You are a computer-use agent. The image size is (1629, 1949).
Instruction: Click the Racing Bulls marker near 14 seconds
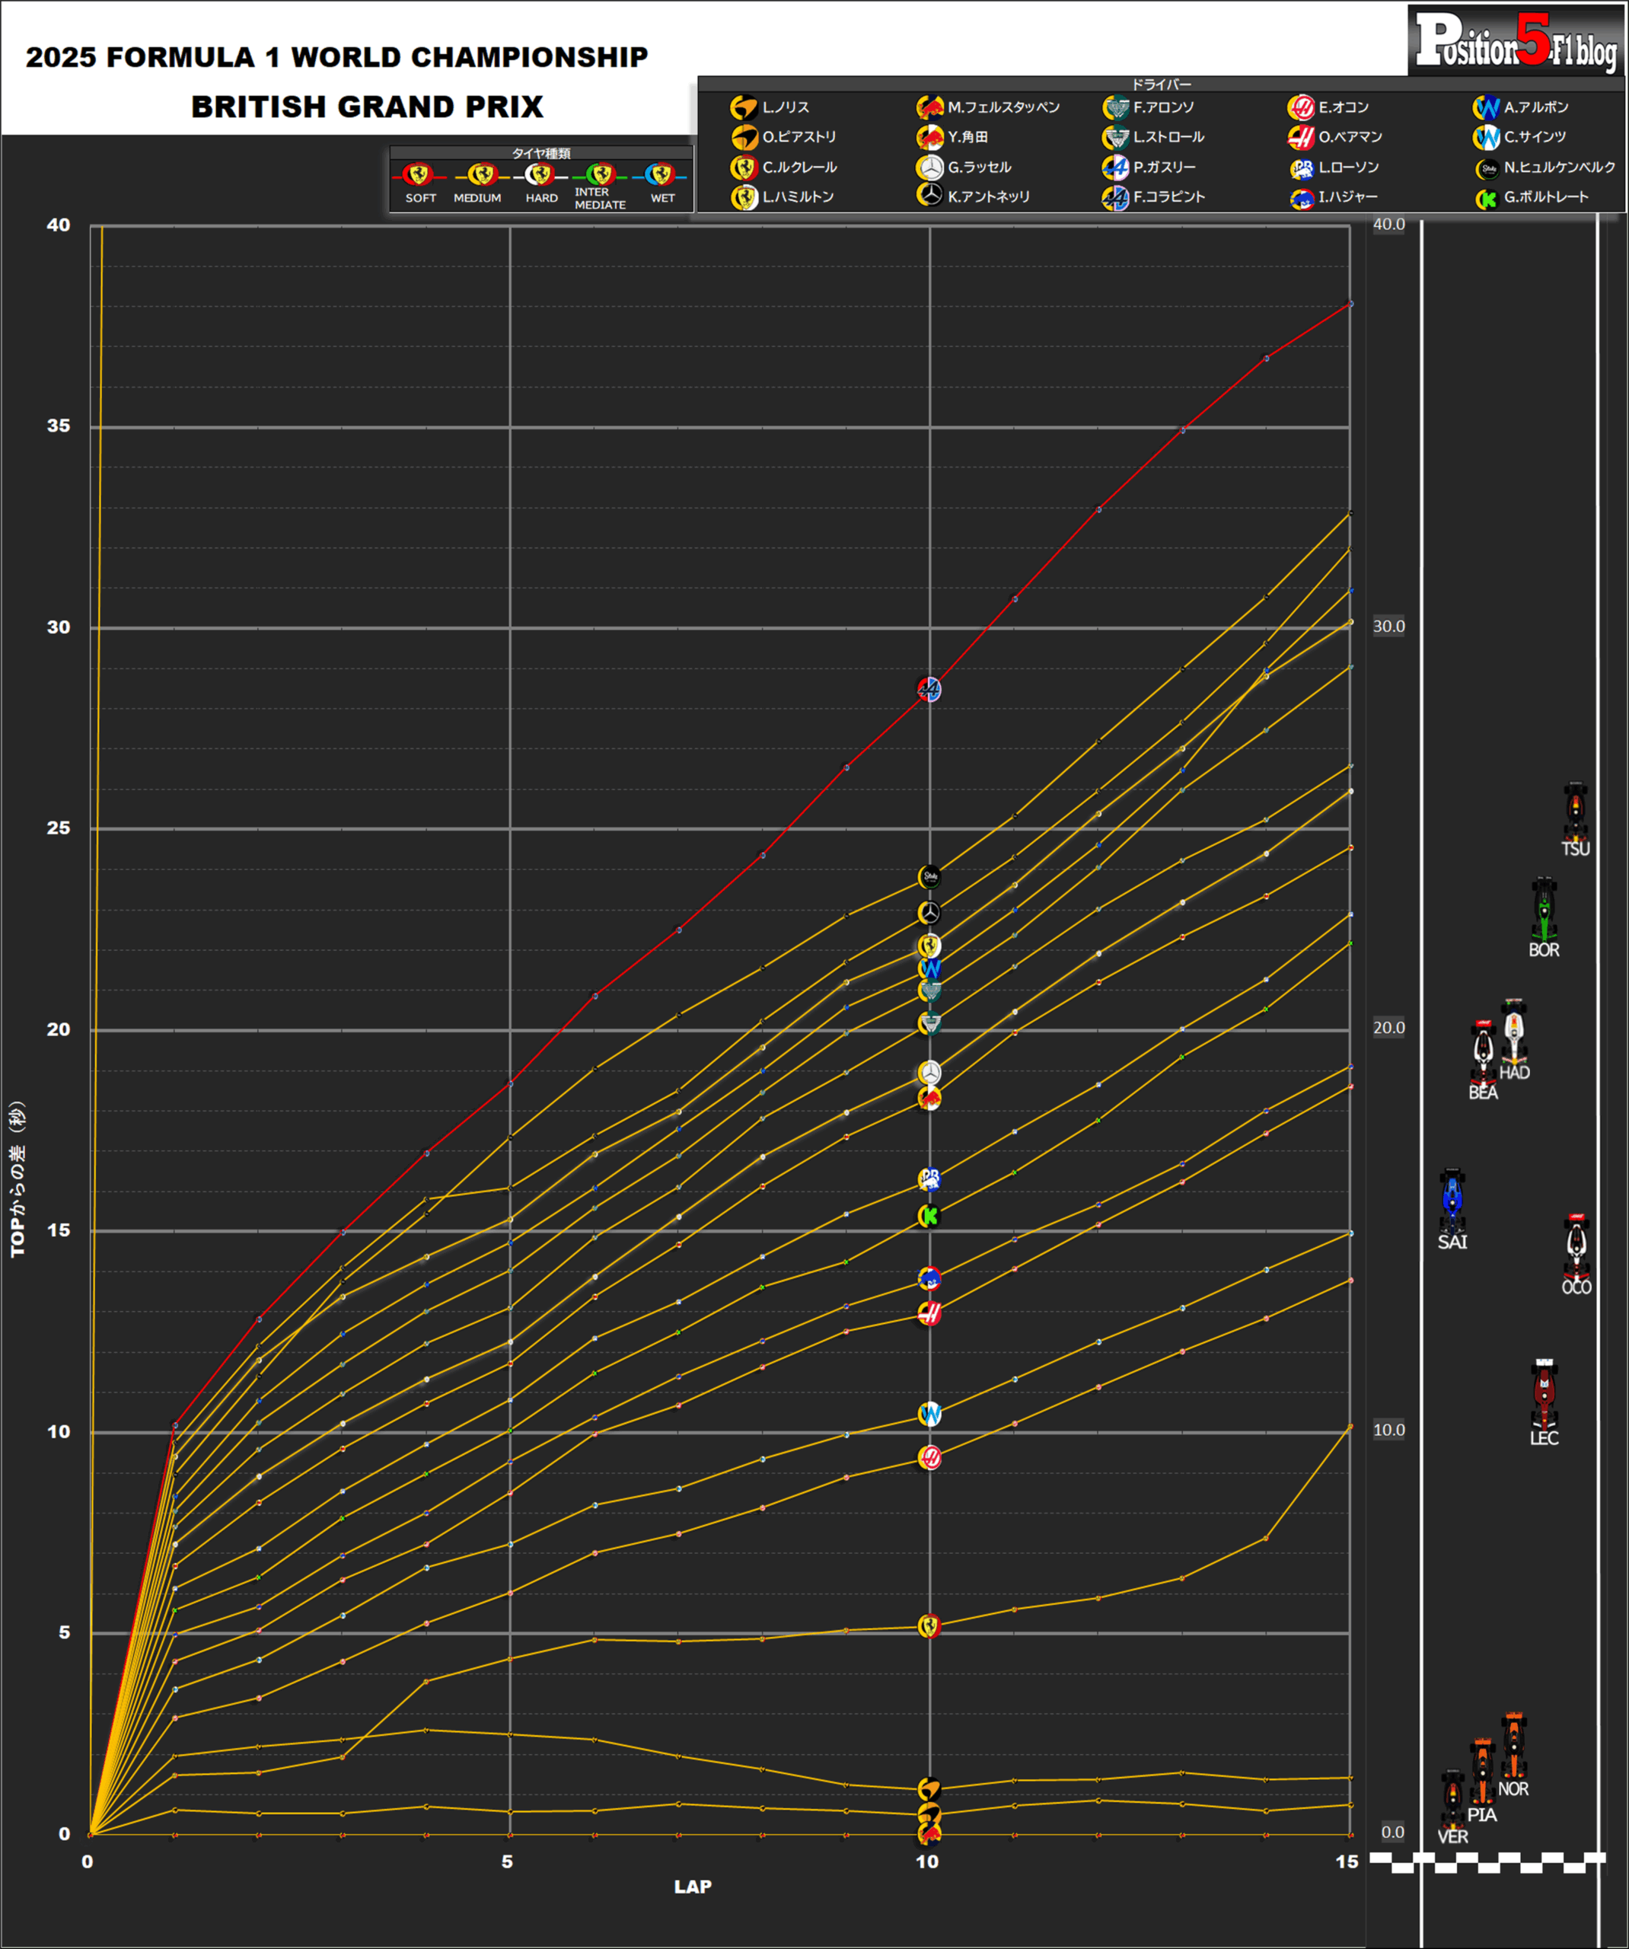929,1279
